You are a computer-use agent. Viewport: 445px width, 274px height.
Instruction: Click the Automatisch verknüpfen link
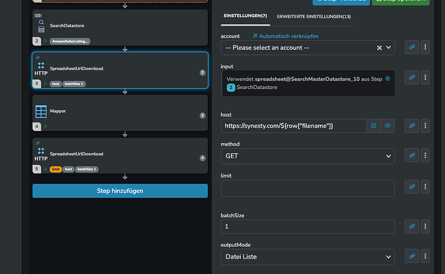click(286, 36)
